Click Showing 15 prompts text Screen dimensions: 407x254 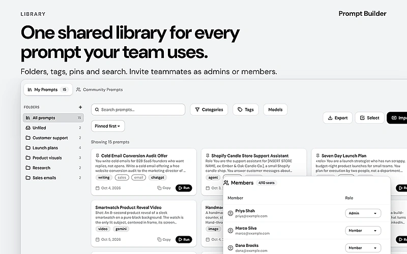[x=110, y=142]
